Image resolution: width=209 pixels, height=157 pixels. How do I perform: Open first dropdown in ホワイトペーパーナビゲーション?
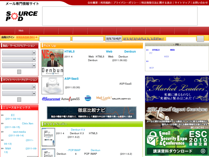point(19,87)
